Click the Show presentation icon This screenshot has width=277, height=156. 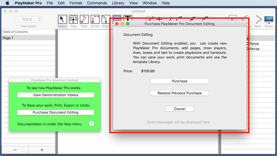(269, 20)
